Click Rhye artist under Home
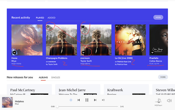 click(x=14, y=61)
